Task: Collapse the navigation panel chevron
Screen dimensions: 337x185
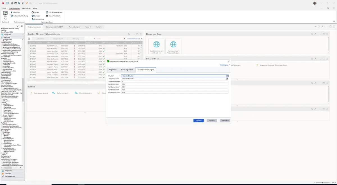Action: (x=18, y=26)
